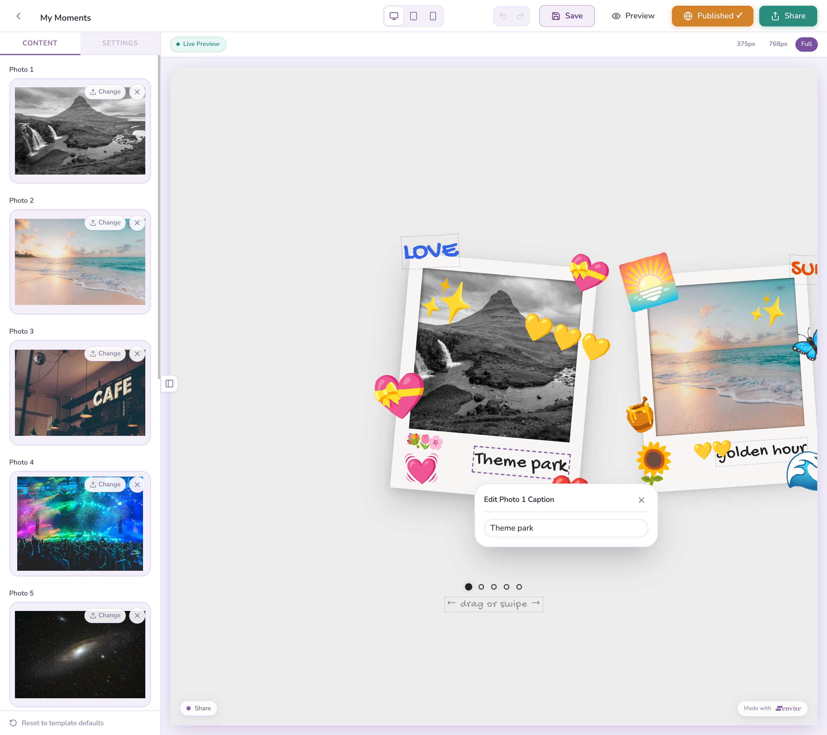This screenshot has width=827, height=735.
Task: Click the first polaroid mountain photo
Action: click(x=496, y=355)
